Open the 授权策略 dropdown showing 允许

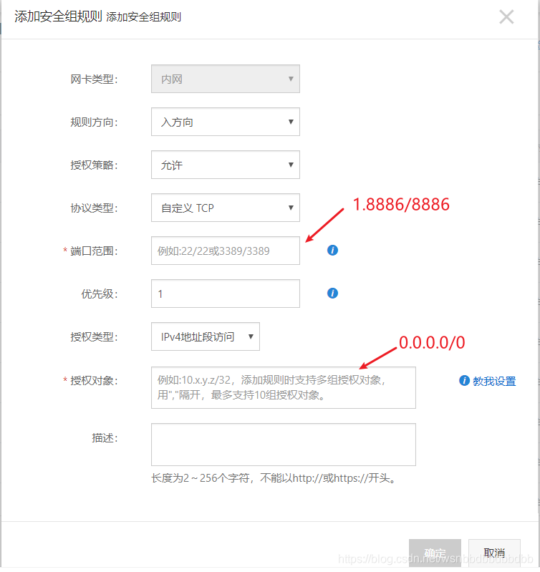tap(226, 165)
